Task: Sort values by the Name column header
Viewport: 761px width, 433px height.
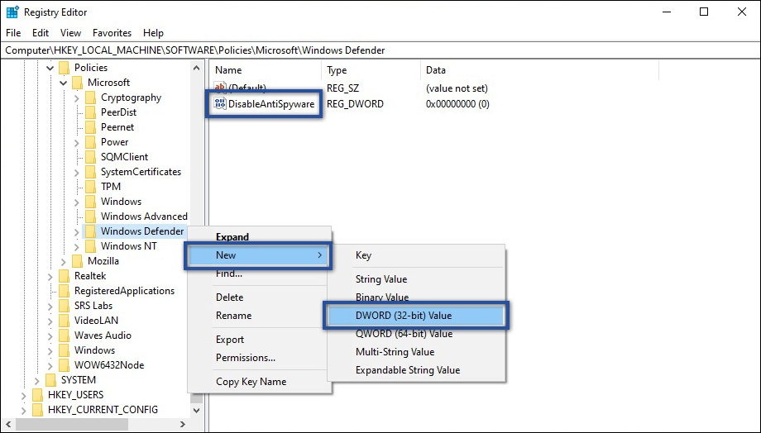Action: (x=265, y=70)
